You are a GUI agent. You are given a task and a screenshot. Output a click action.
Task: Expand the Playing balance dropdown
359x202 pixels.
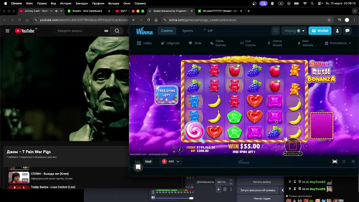[x=294, y=31]
